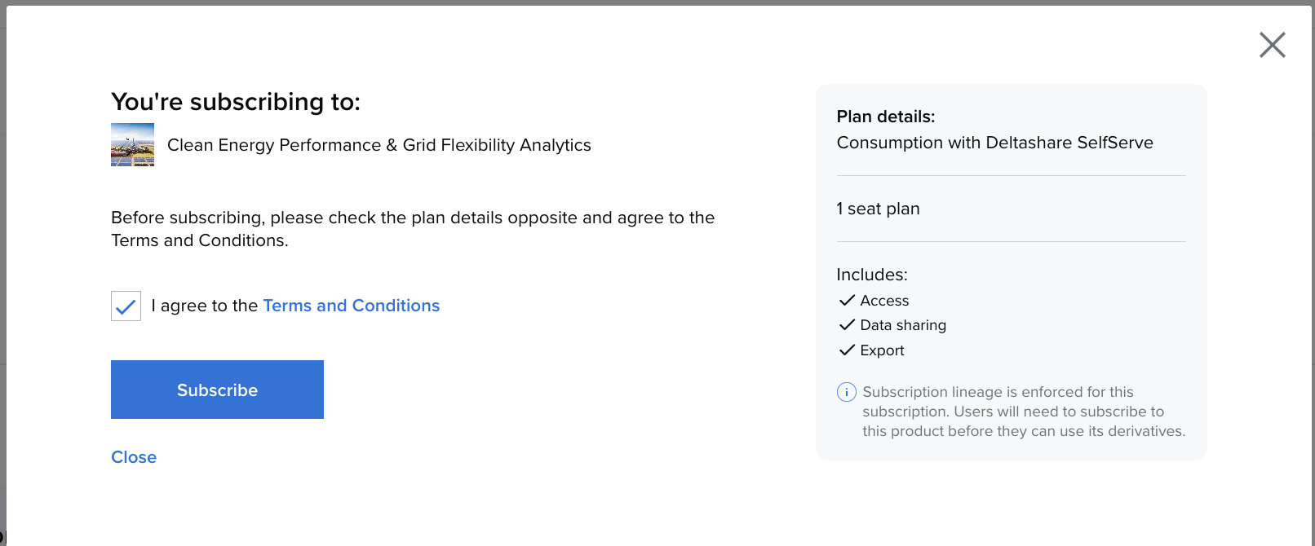This screenshot has width=1315, height=546.
Task: Click the Data sharing feature label
Action: point(903,325)
